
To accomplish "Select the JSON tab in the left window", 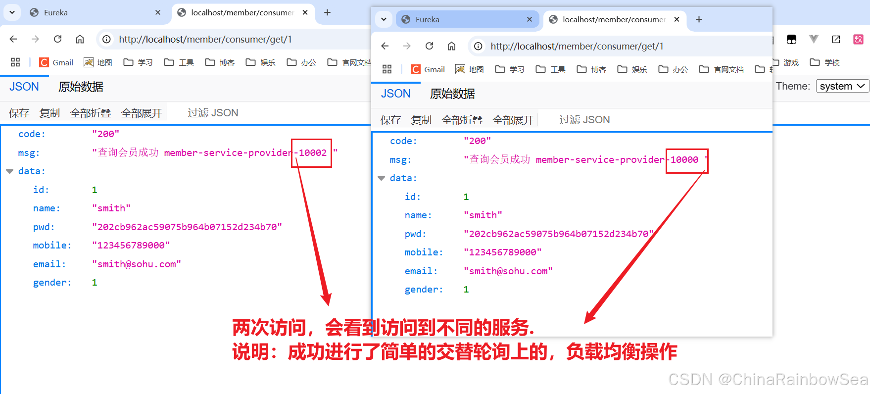I will (x=24, y=87).
